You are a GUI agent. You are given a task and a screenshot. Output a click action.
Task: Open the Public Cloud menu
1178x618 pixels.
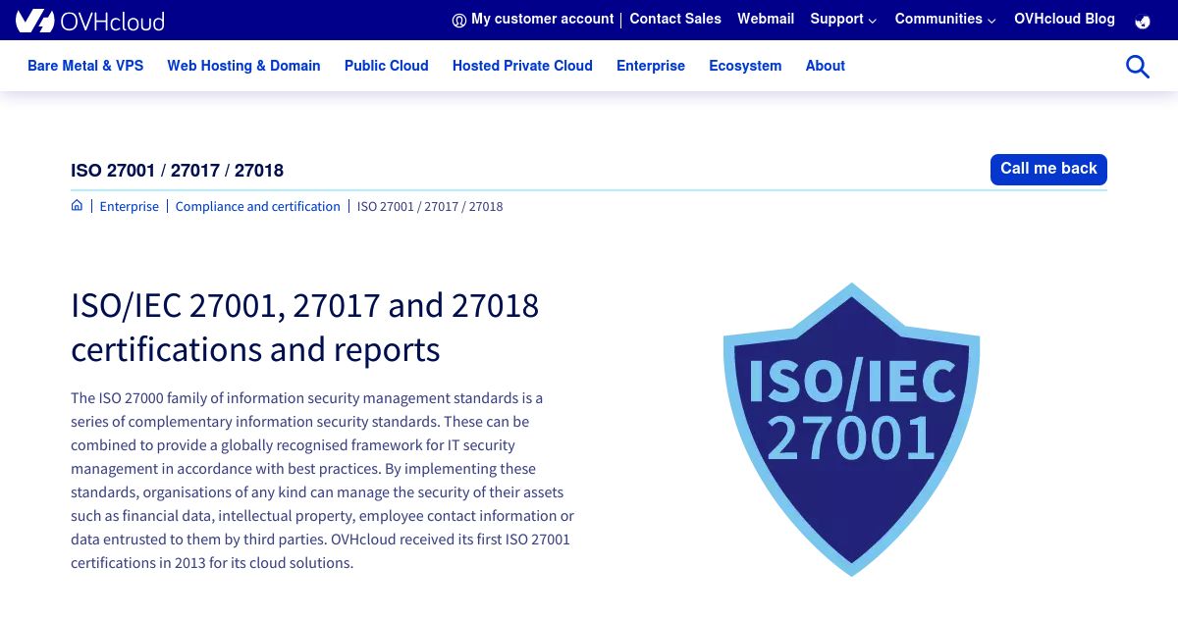tap(386, 66)
